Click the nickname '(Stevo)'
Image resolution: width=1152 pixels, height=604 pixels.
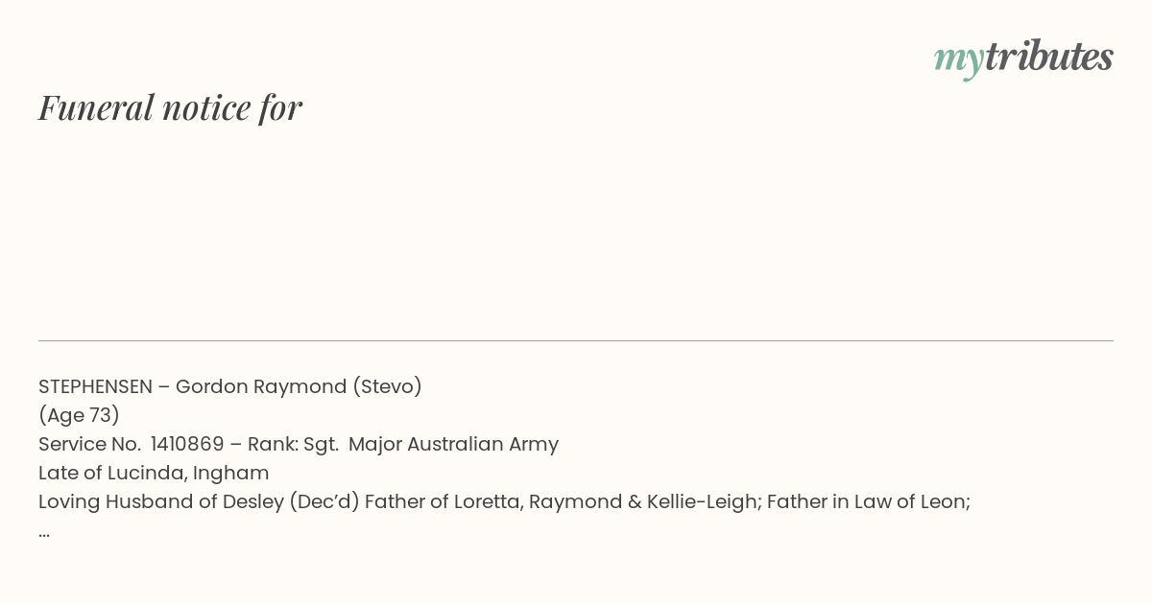pos(387,386)
